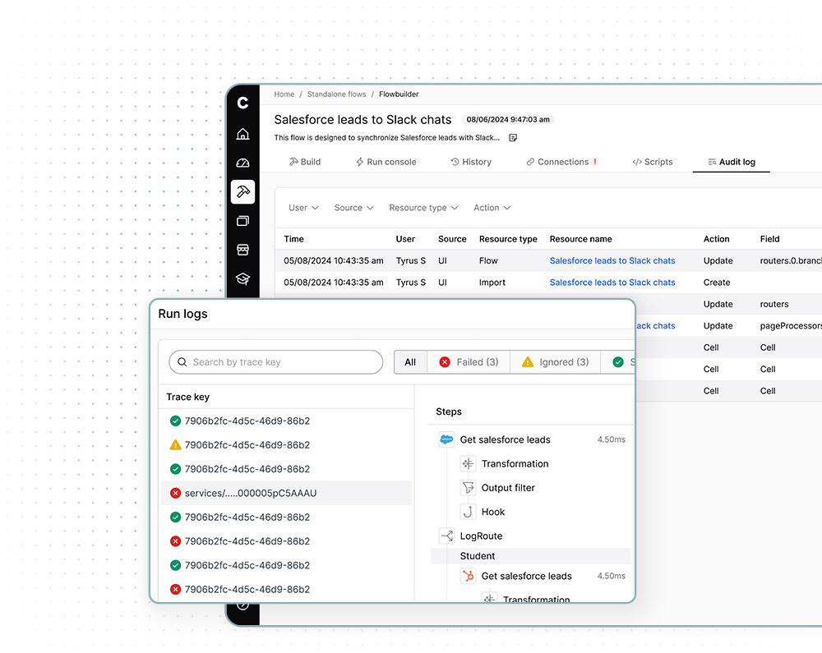
Task: Click the home icon in left sidebar
Action: tap(242, 135)
